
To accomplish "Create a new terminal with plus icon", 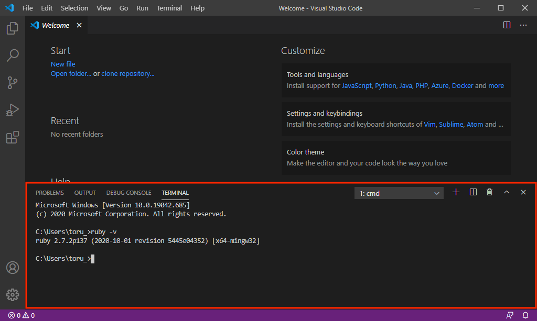I will pos(456,193).
